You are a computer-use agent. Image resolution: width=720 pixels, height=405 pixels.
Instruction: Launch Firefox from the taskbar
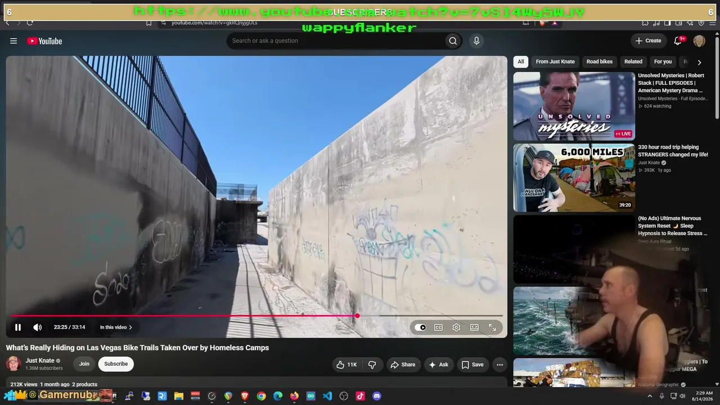click(294, 396)
